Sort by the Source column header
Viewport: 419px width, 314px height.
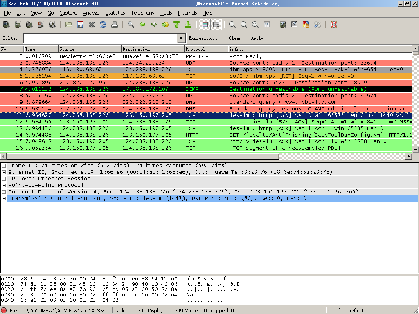coord(90,49)
